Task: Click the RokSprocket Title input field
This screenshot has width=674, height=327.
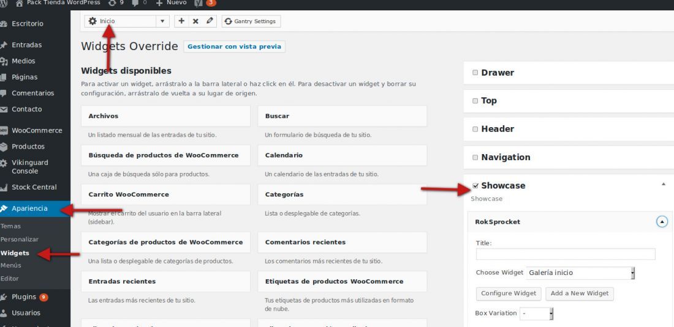Action: (x=566, y=254)
